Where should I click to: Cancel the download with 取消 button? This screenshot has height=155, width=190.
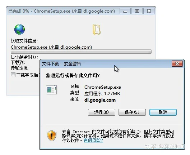pos(163,112)
